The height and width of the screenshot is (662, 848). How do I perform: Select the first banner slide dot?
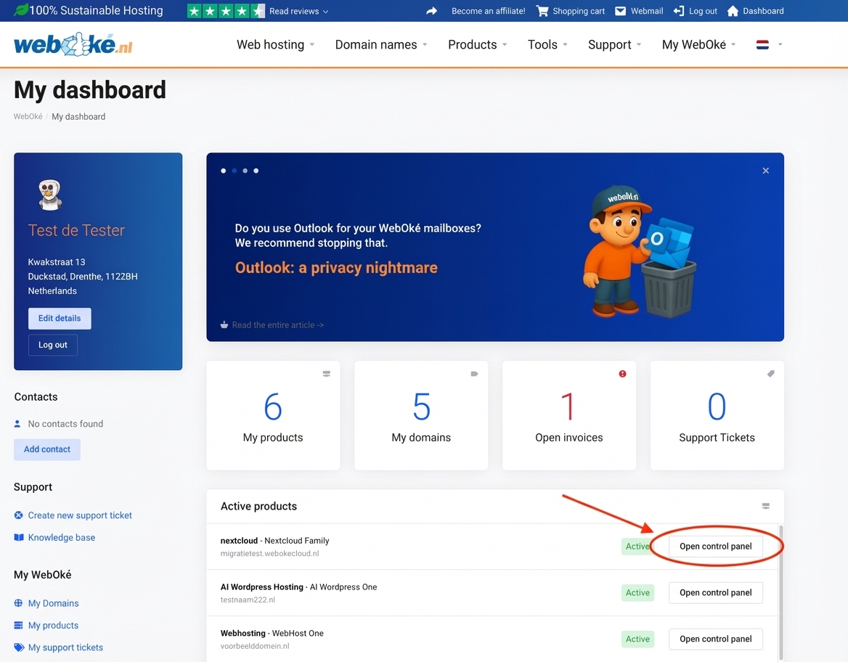click(224, 171)
